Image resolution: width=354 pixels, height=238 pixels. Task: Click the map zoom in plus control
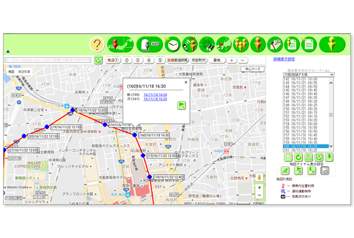pyautogui.click(x=259, y=188)
